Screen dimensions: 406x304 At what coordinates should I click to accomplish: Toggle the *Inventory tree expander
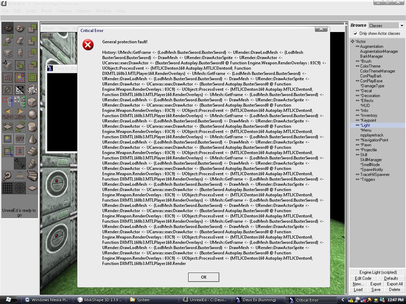(x=358, y=115)
